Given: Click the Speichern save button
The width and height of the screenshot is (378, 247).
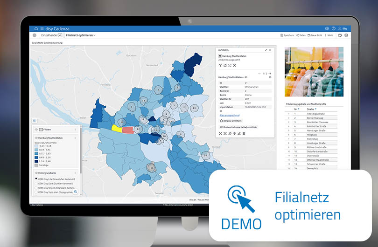Looking at the screenshot, I should pos(287,35).
